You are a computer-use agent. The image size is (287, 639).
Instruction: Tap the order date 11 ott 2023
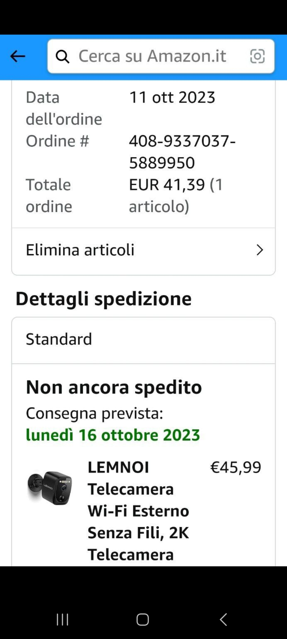[172, 97]
